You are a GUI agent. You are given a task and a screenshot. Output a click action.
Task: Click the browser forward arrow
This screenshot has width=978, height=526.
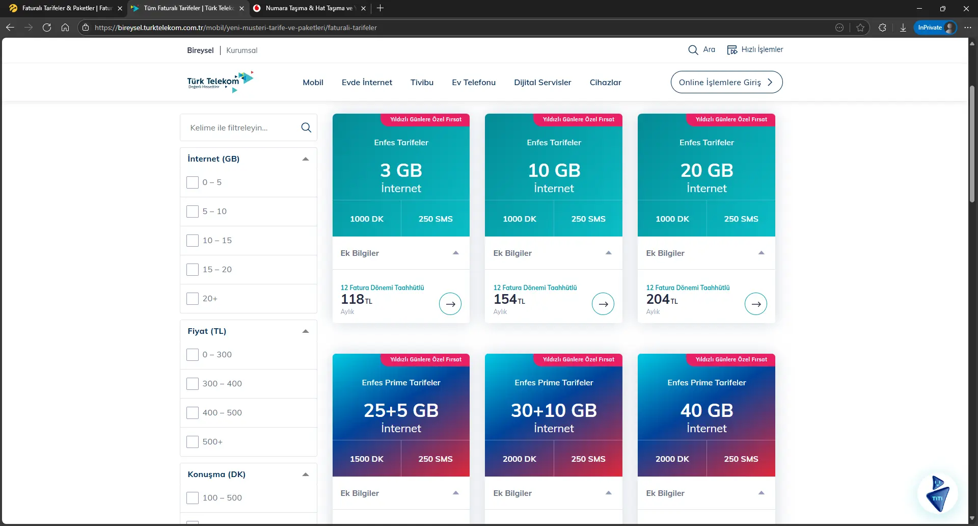point(29,28)
